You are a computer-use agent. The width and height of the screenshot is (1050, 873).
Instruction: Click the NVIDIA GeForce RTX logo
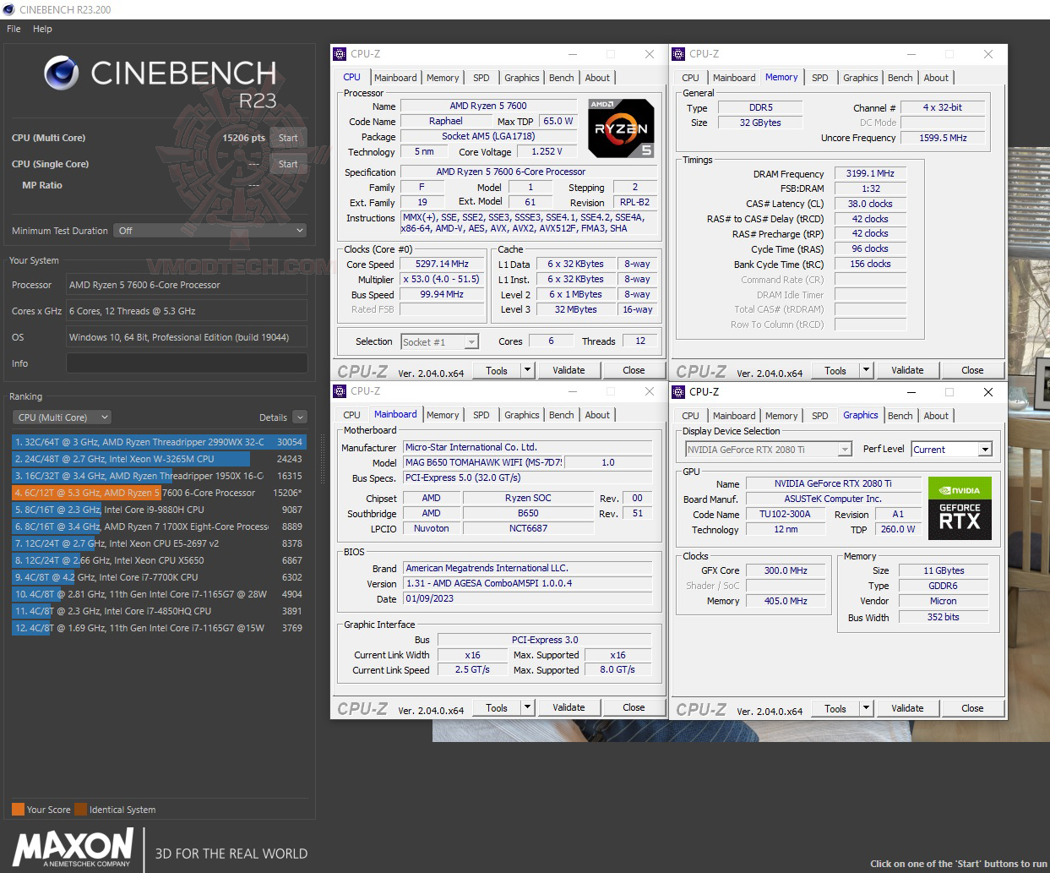coord(960,508)
